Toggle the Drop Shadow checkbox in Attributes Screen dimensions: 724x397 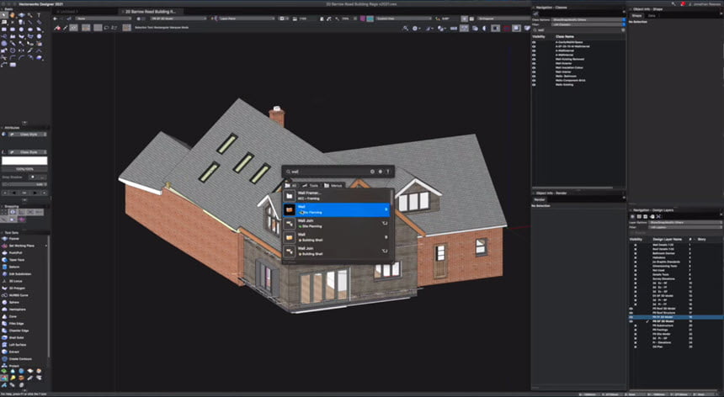32,177
